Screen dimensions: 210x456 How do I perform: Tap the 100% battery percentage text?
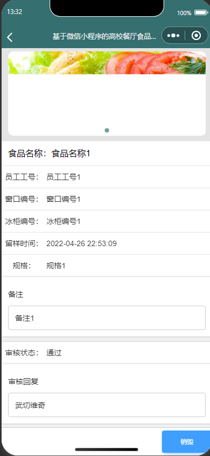(x=184, y=13)
